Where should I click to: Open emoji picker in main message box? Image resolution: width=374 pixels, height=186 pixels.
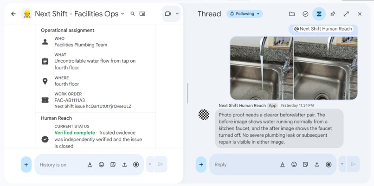(x=101, y=165)
